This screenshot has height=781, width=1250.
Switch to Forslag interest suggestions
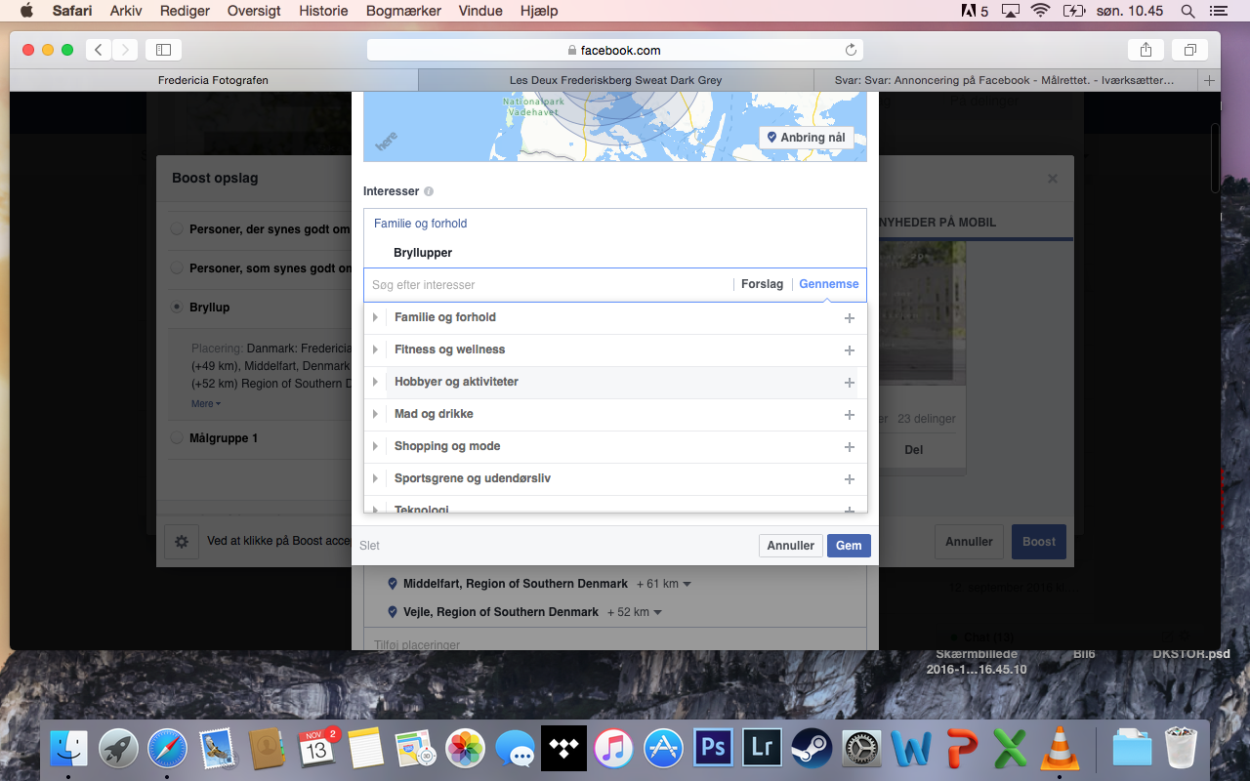pyautogui.click(x=762, y=284)
